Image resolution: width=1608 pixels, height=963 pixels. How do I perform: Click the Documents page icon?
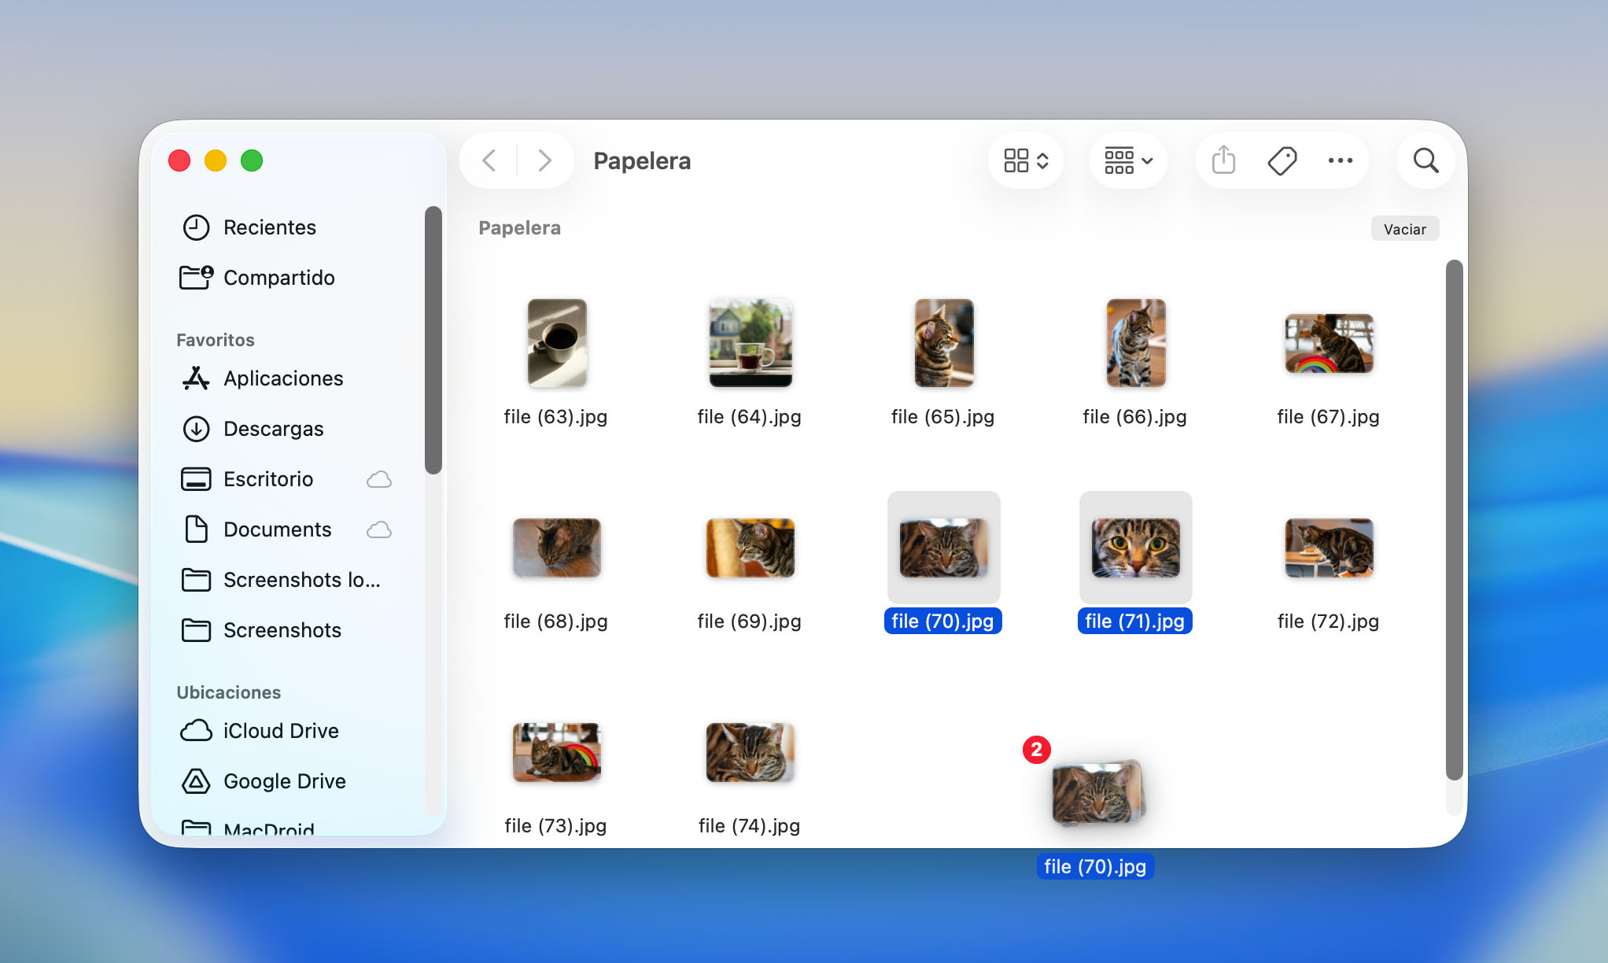pos(196,529)
